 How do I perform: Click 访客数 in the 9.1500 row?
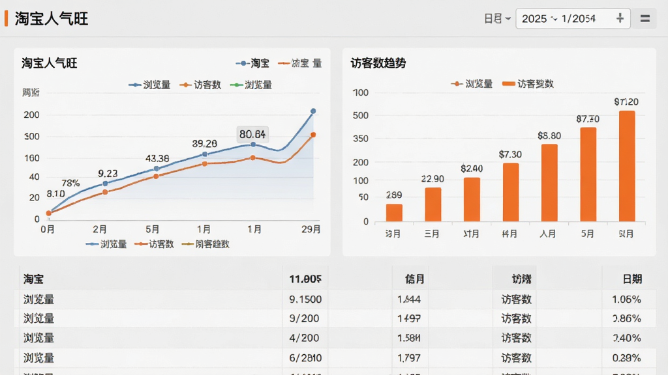(x=517, y=299)
